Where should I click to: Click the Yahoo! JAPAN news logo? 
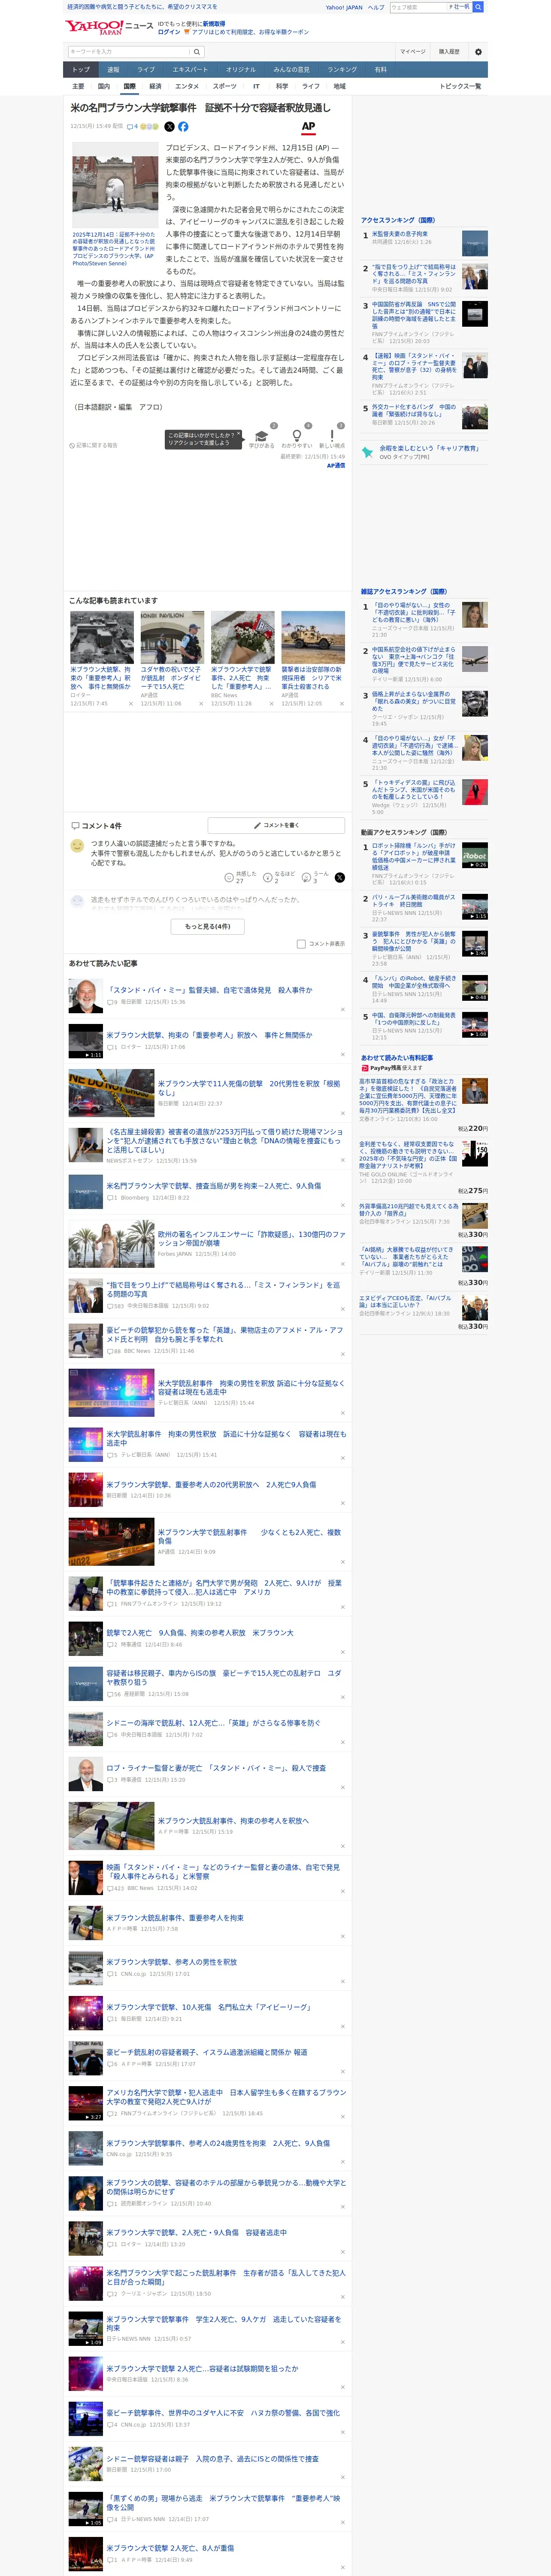click(109, 27)
